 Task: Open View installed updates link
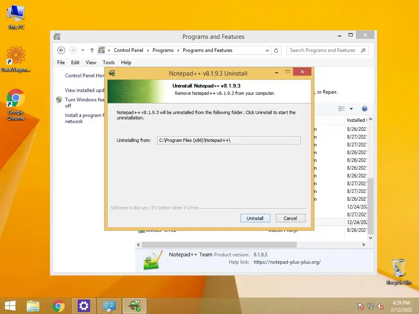[84, 90]
